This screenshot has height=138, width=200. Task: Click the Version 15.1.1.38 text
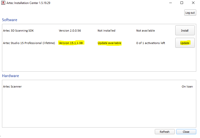pos(71,43)
